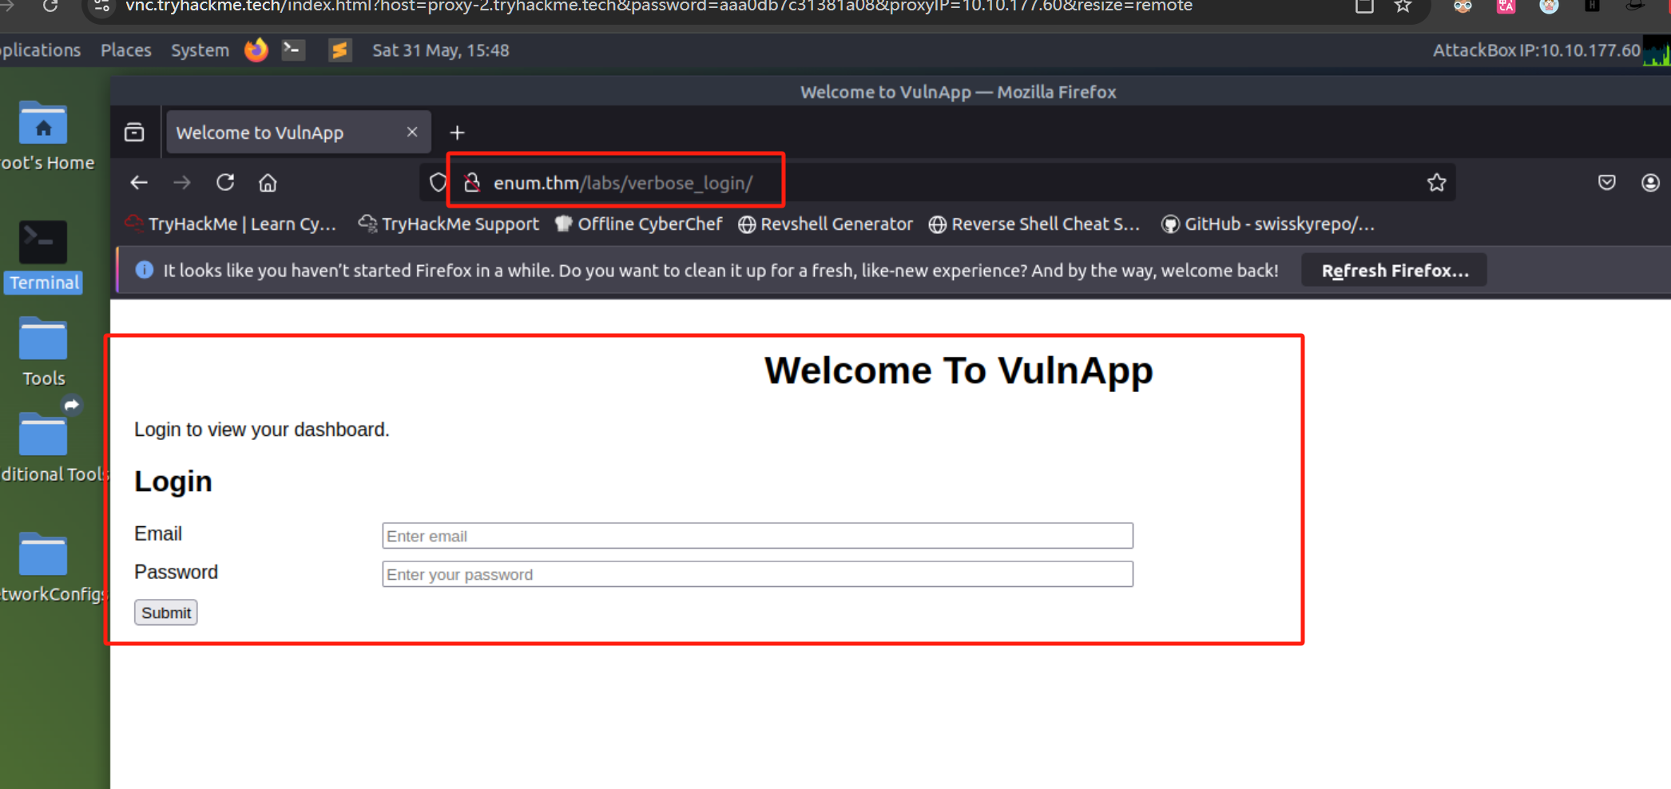The height and width of the screenshot is (789, 1671).
Task: Open the Firefox View tab list icon
Action: point(134,133)
